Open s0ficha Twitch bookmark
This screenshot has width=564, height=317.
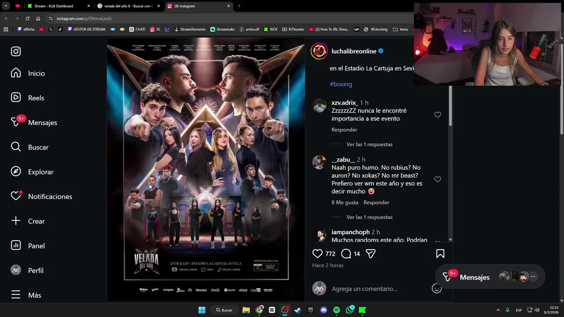(x=26, y=29)
